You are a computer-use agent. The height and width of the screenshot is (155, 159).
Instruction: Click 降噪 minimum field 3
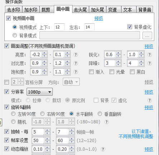pyautogui.click(x=110, y=63)
